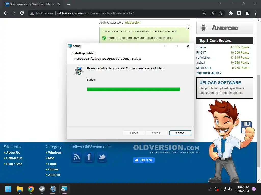Click the 'oldversion' archive password text
This screenshot has width=261, height=195.
(133, 23)
